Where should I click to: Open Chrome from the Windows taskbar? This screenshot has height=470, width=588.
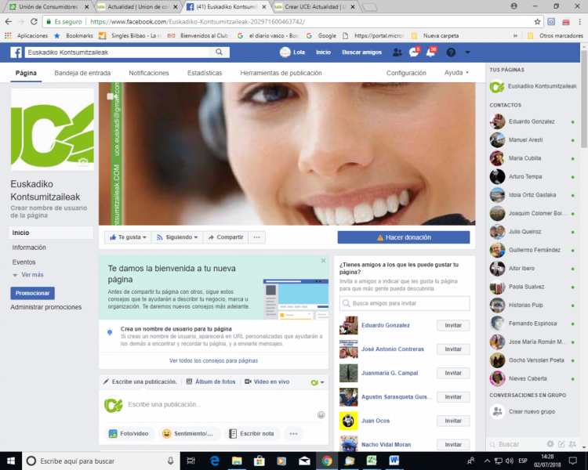pos(327,461)
